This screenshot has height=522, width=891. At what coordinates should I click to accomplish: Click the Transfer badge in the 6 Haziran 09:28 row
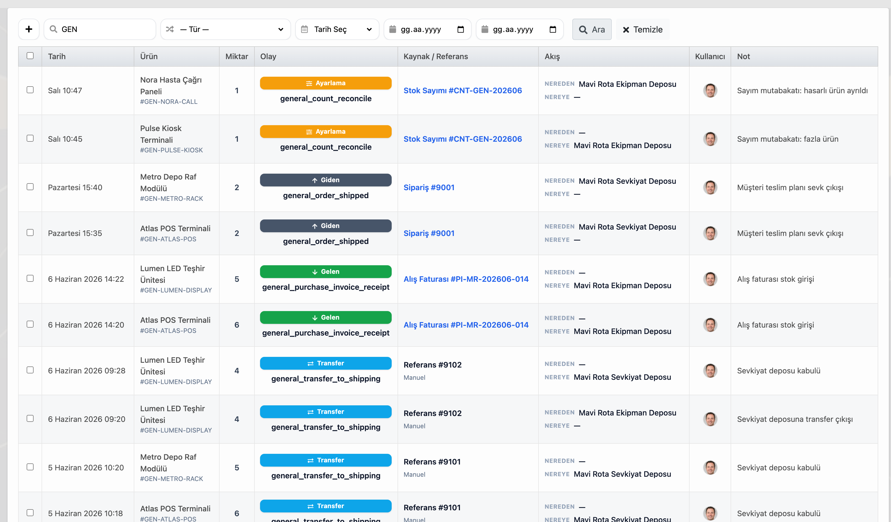(x=326, y=363)
